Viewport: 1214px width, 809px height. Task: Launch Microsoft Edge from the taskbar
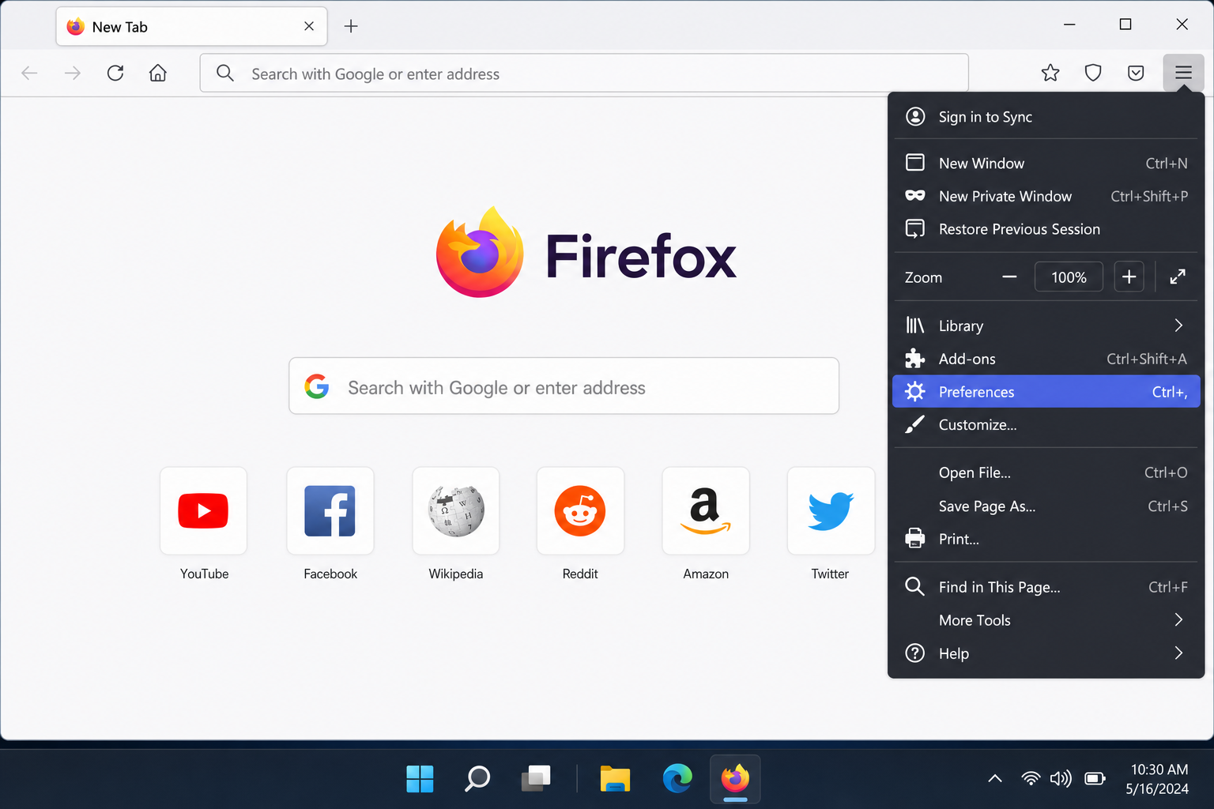pos(677,779)
